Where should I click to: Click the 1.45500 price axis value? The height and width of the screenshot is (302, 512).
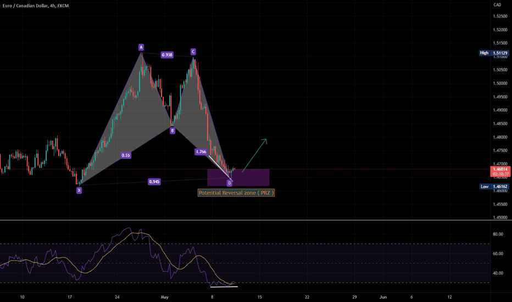tap(500, 204)
